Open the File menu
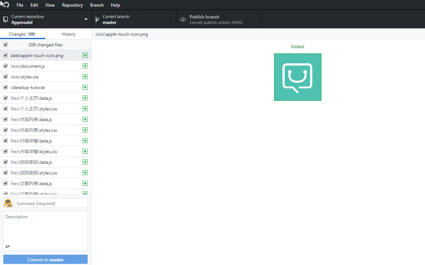This screenshot has width=425, height=265. (20, 5)
